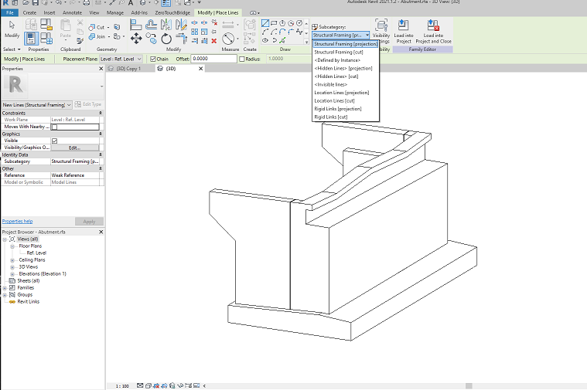Close the Project Browser panel
This screenshot has height=390, width=587.
coord(101,232)
